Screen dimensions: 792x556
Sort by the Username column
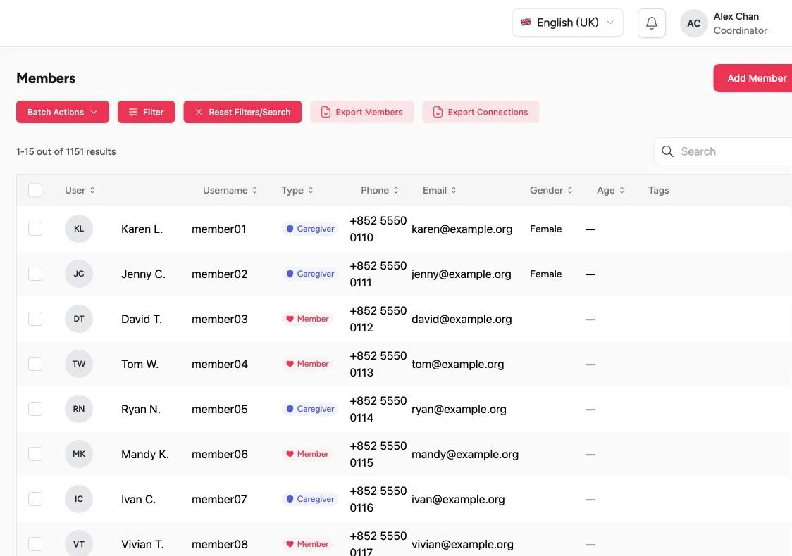[230, 190]
